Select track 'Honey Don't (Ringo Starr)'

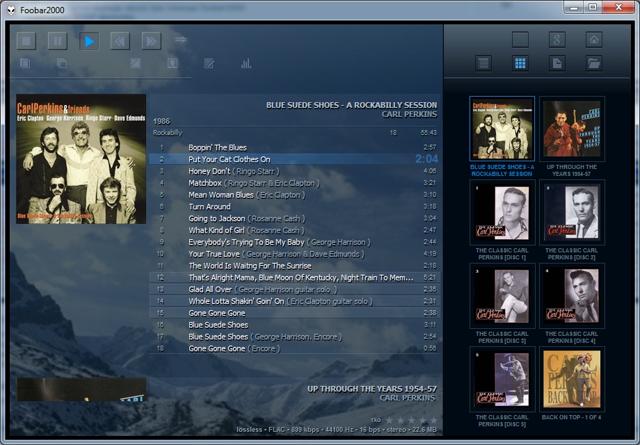coord(295,171)
